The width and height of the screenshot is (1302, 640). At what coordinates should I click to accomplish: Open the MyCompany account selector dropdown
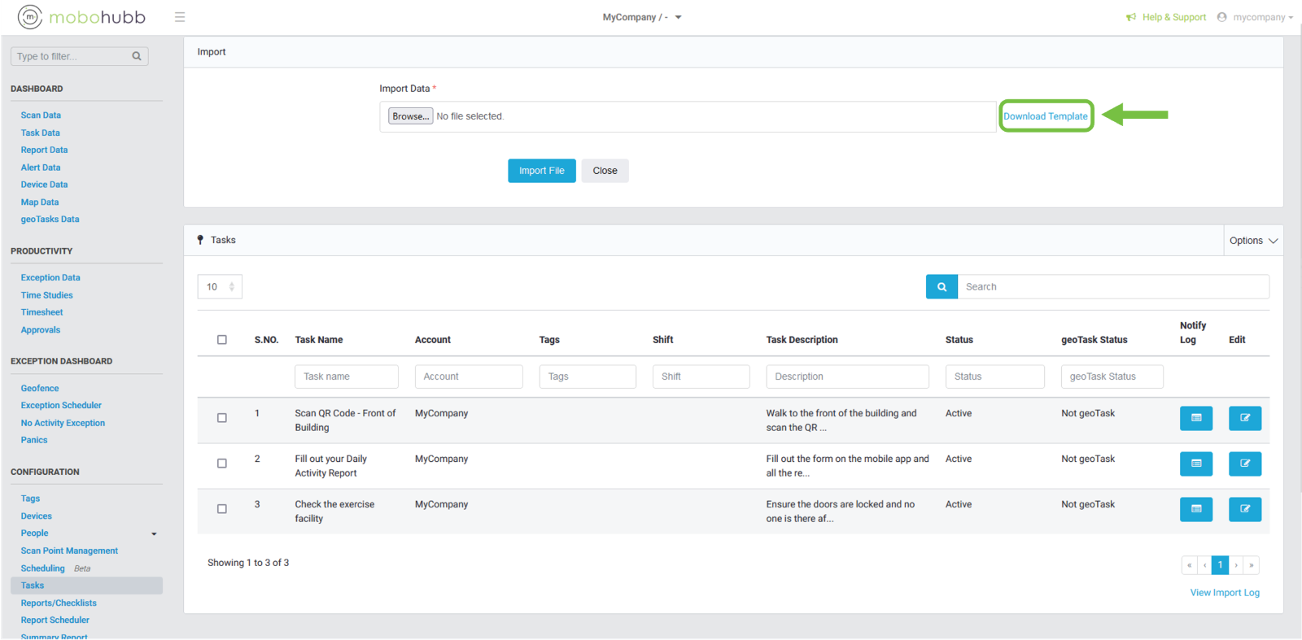tap(642, 17)
